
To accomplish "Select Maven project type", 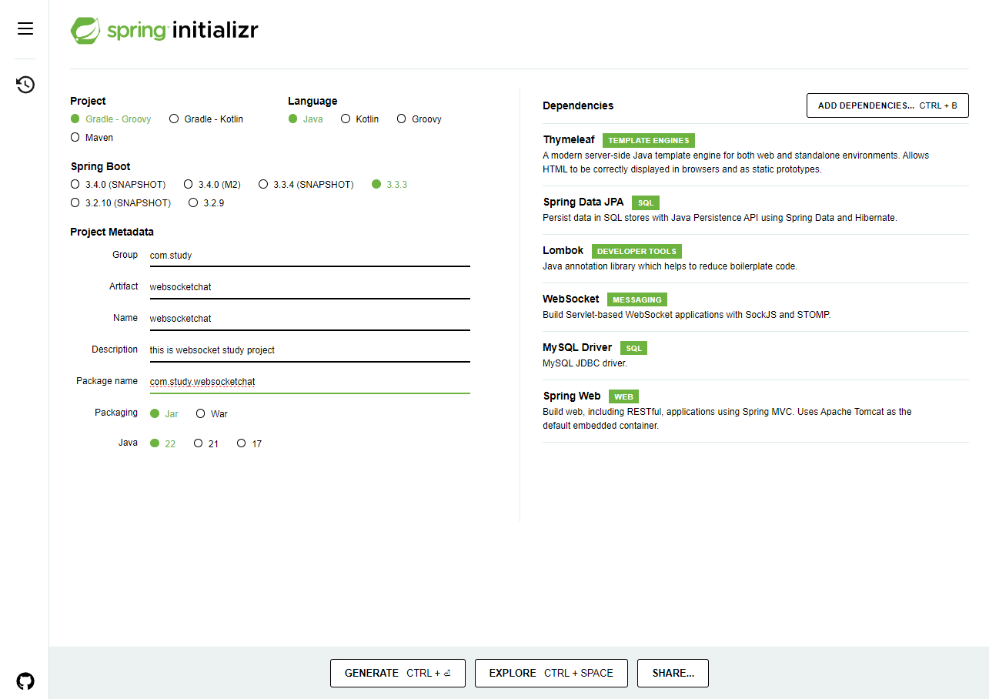I will (x=92, y=138).
